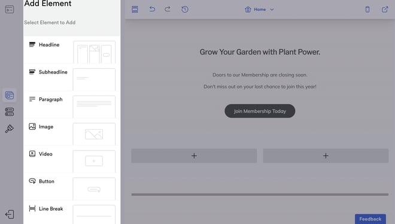Select the paintbrush design icon in sidebar
Image resolution: width=395 pixels, height=224 pixels.
10,128
